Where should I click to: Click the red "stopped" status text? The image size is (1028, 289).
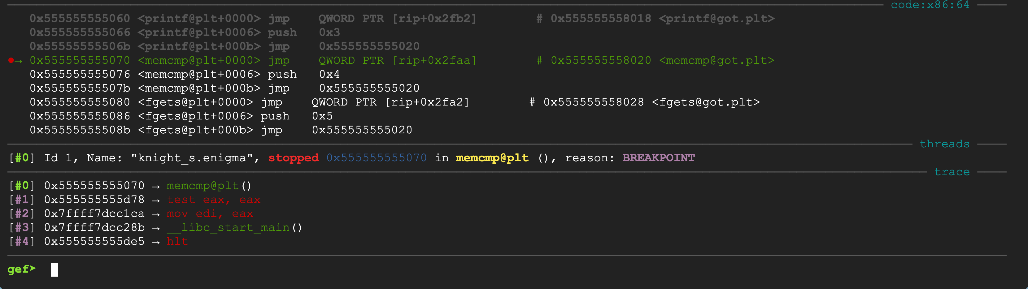coord(293,158)
